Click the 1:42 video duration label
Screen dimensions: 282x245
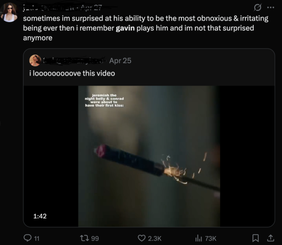click(x=40, y=216)
